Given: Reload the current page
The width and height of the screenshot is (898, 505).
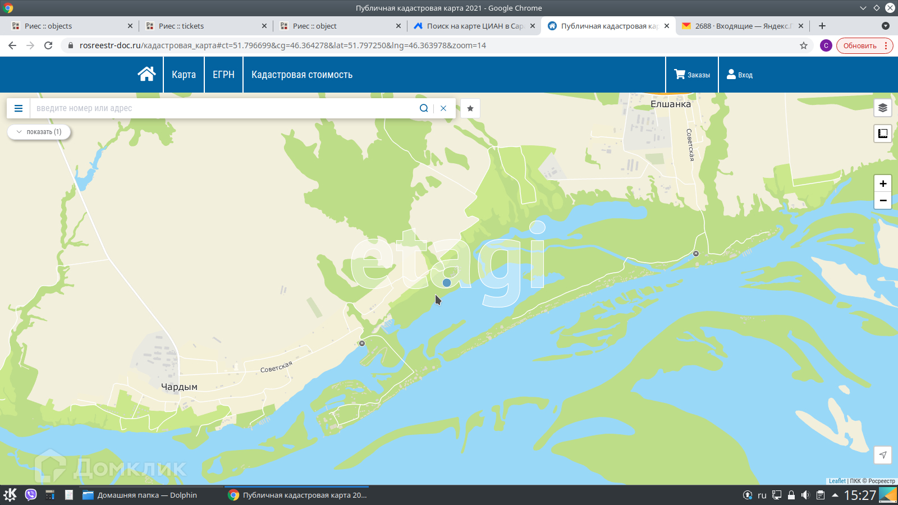Looking at the screenshot, I should pos(48,45).
